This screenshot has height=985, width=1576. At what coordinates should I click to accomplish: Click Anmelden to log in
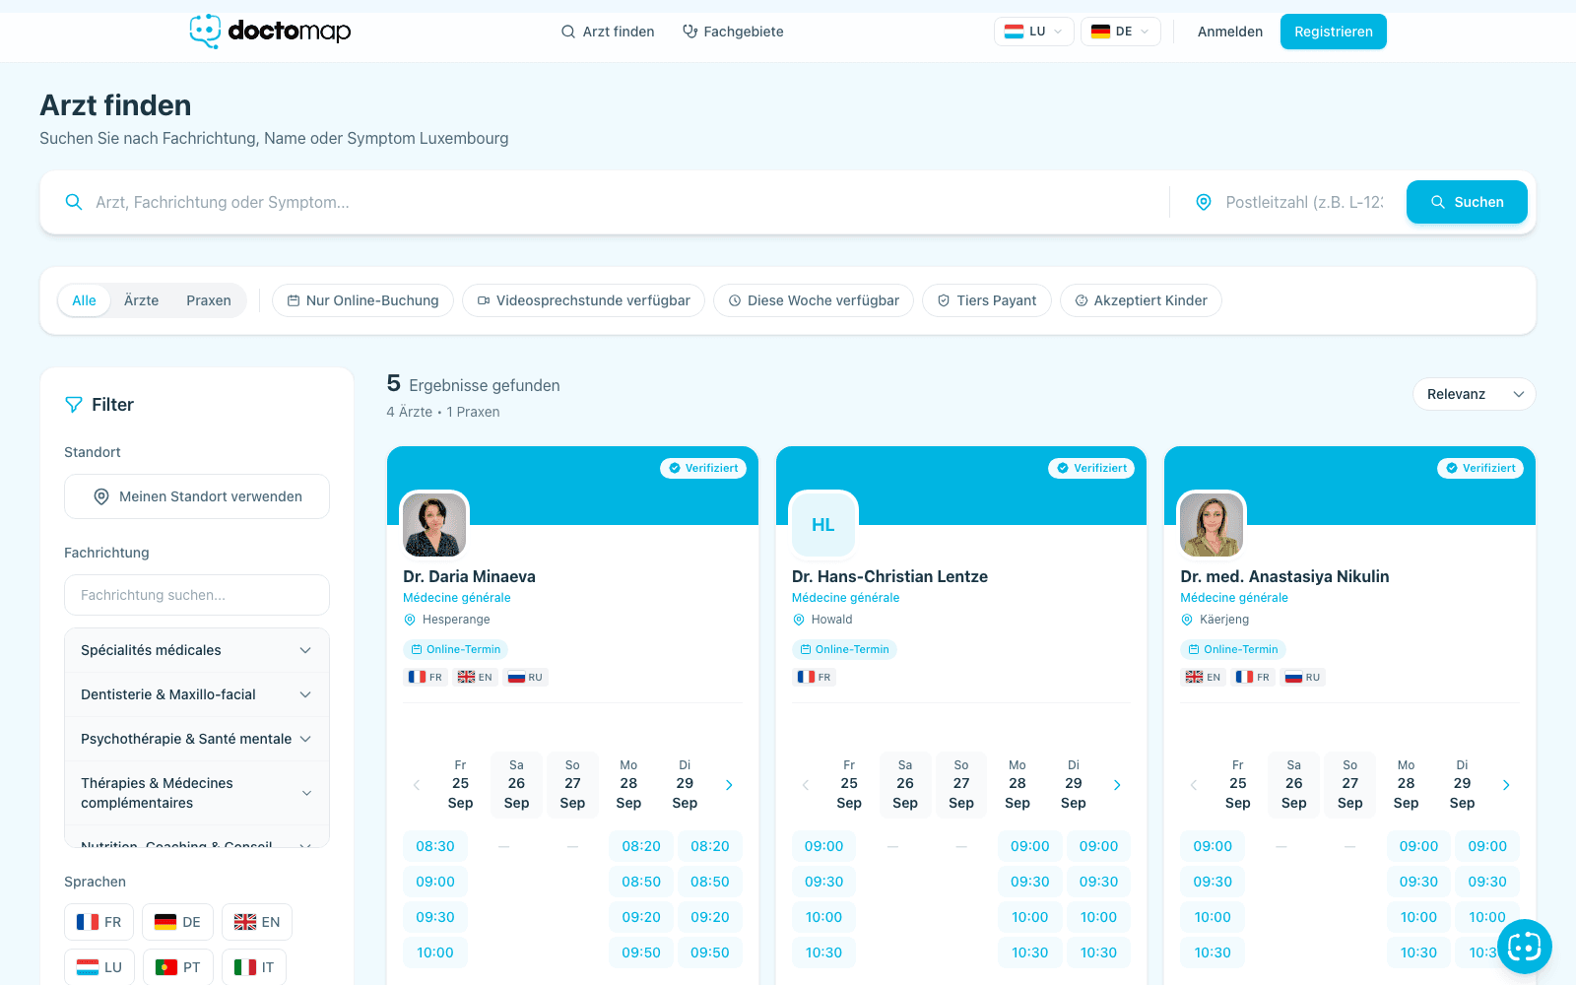click(x=1230, y=32)
